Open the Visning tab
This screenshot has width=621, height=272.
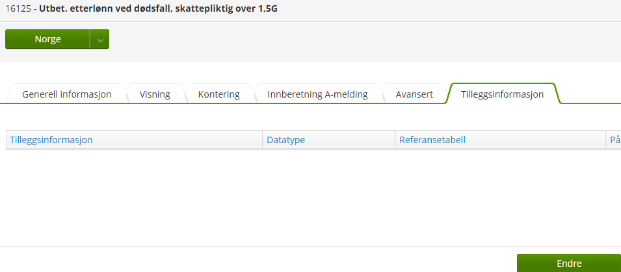pyautogui.click(x=155, y=94)
